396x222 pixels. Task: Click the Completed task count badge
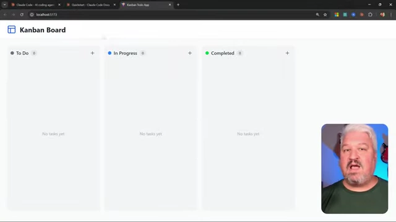(240, 53)
